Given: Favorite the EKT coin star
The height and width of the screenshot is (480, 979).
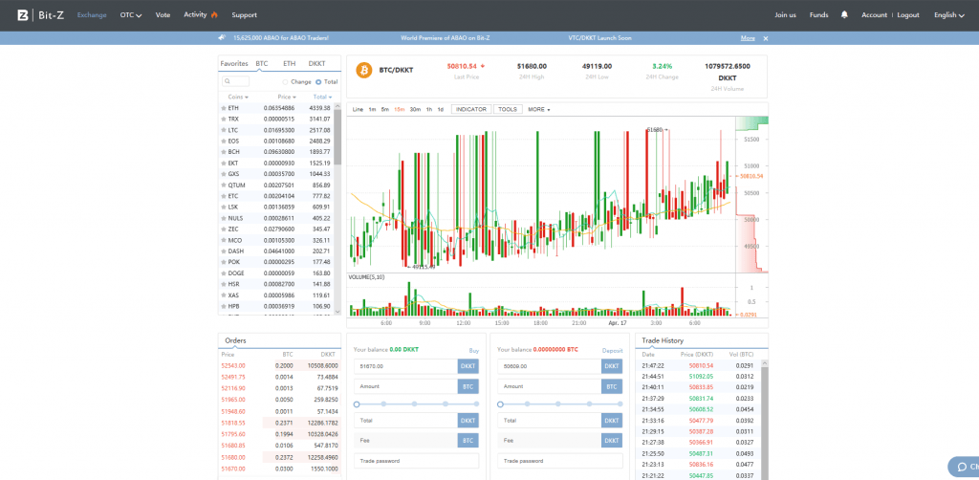Looking at the screenshot, I should point(223,163).
